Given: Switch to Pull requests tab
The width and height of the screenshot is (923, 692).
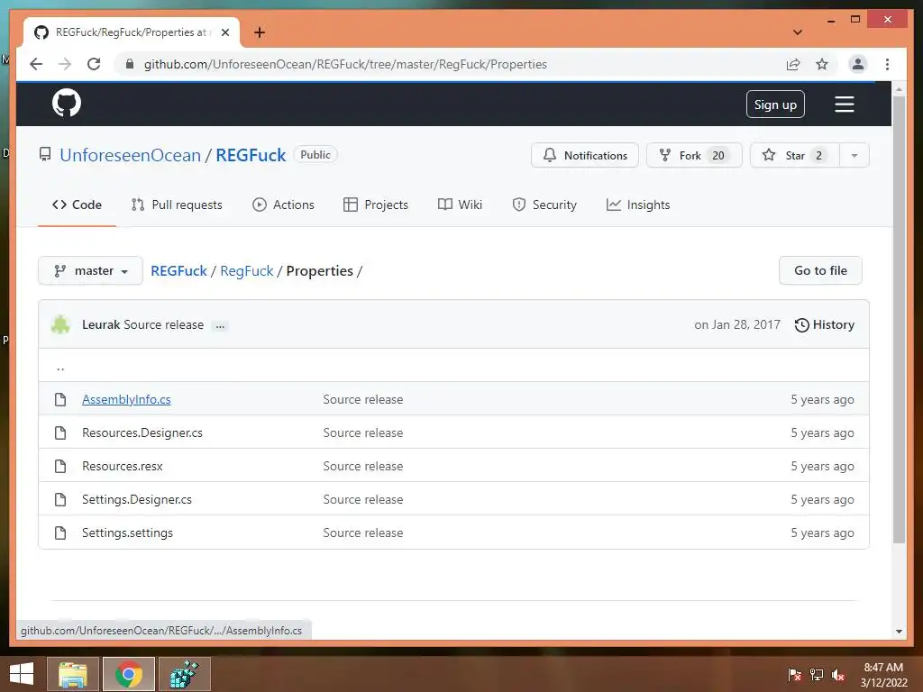Looking at the screenshot, I should pos(177,205).
